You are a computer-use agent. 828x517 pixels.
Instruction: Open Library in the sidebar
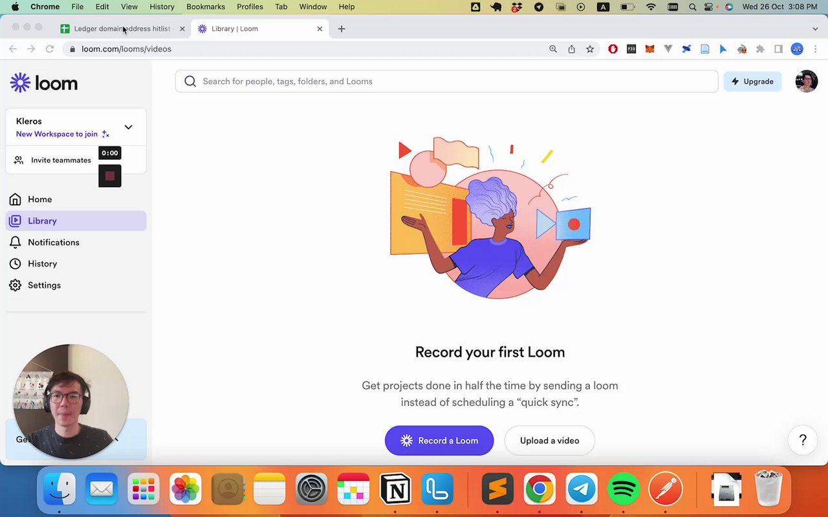click(x=76, y=221)
